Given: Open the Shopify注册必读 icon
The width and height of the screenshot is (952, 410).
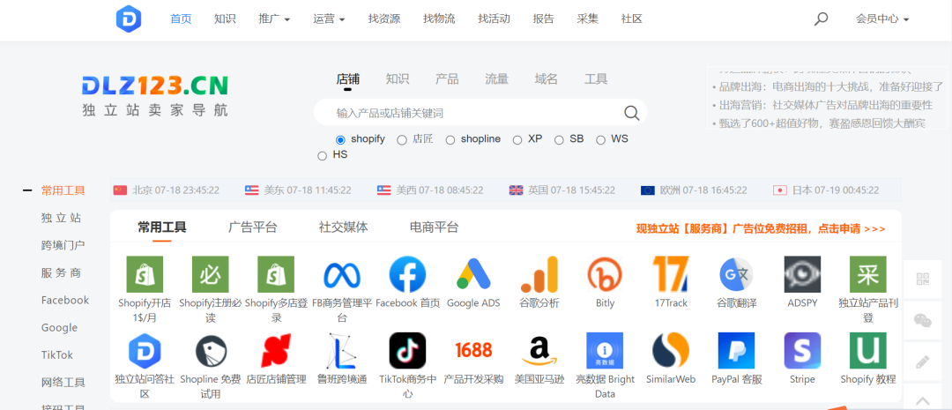Looking at the screenshot, I should pos(210,274).
